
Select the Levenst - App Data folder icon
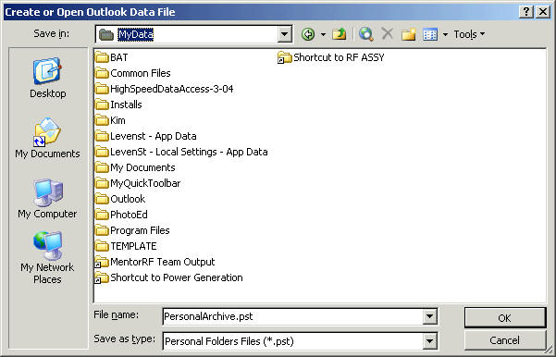point(102,136)
